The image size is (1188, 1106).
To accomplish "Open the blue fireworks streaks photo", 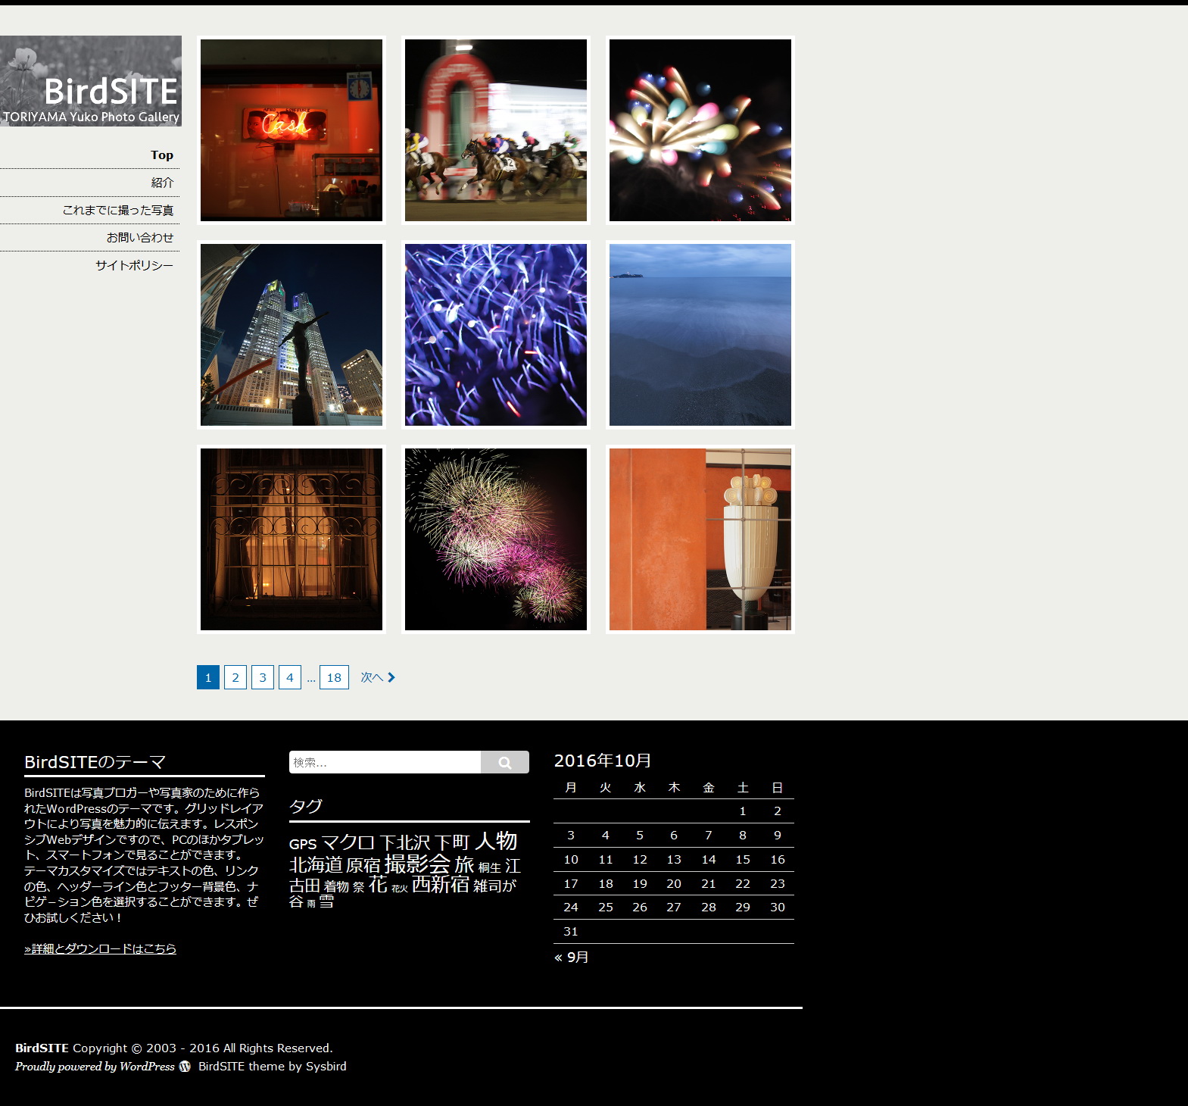I will tap(496, 335).
